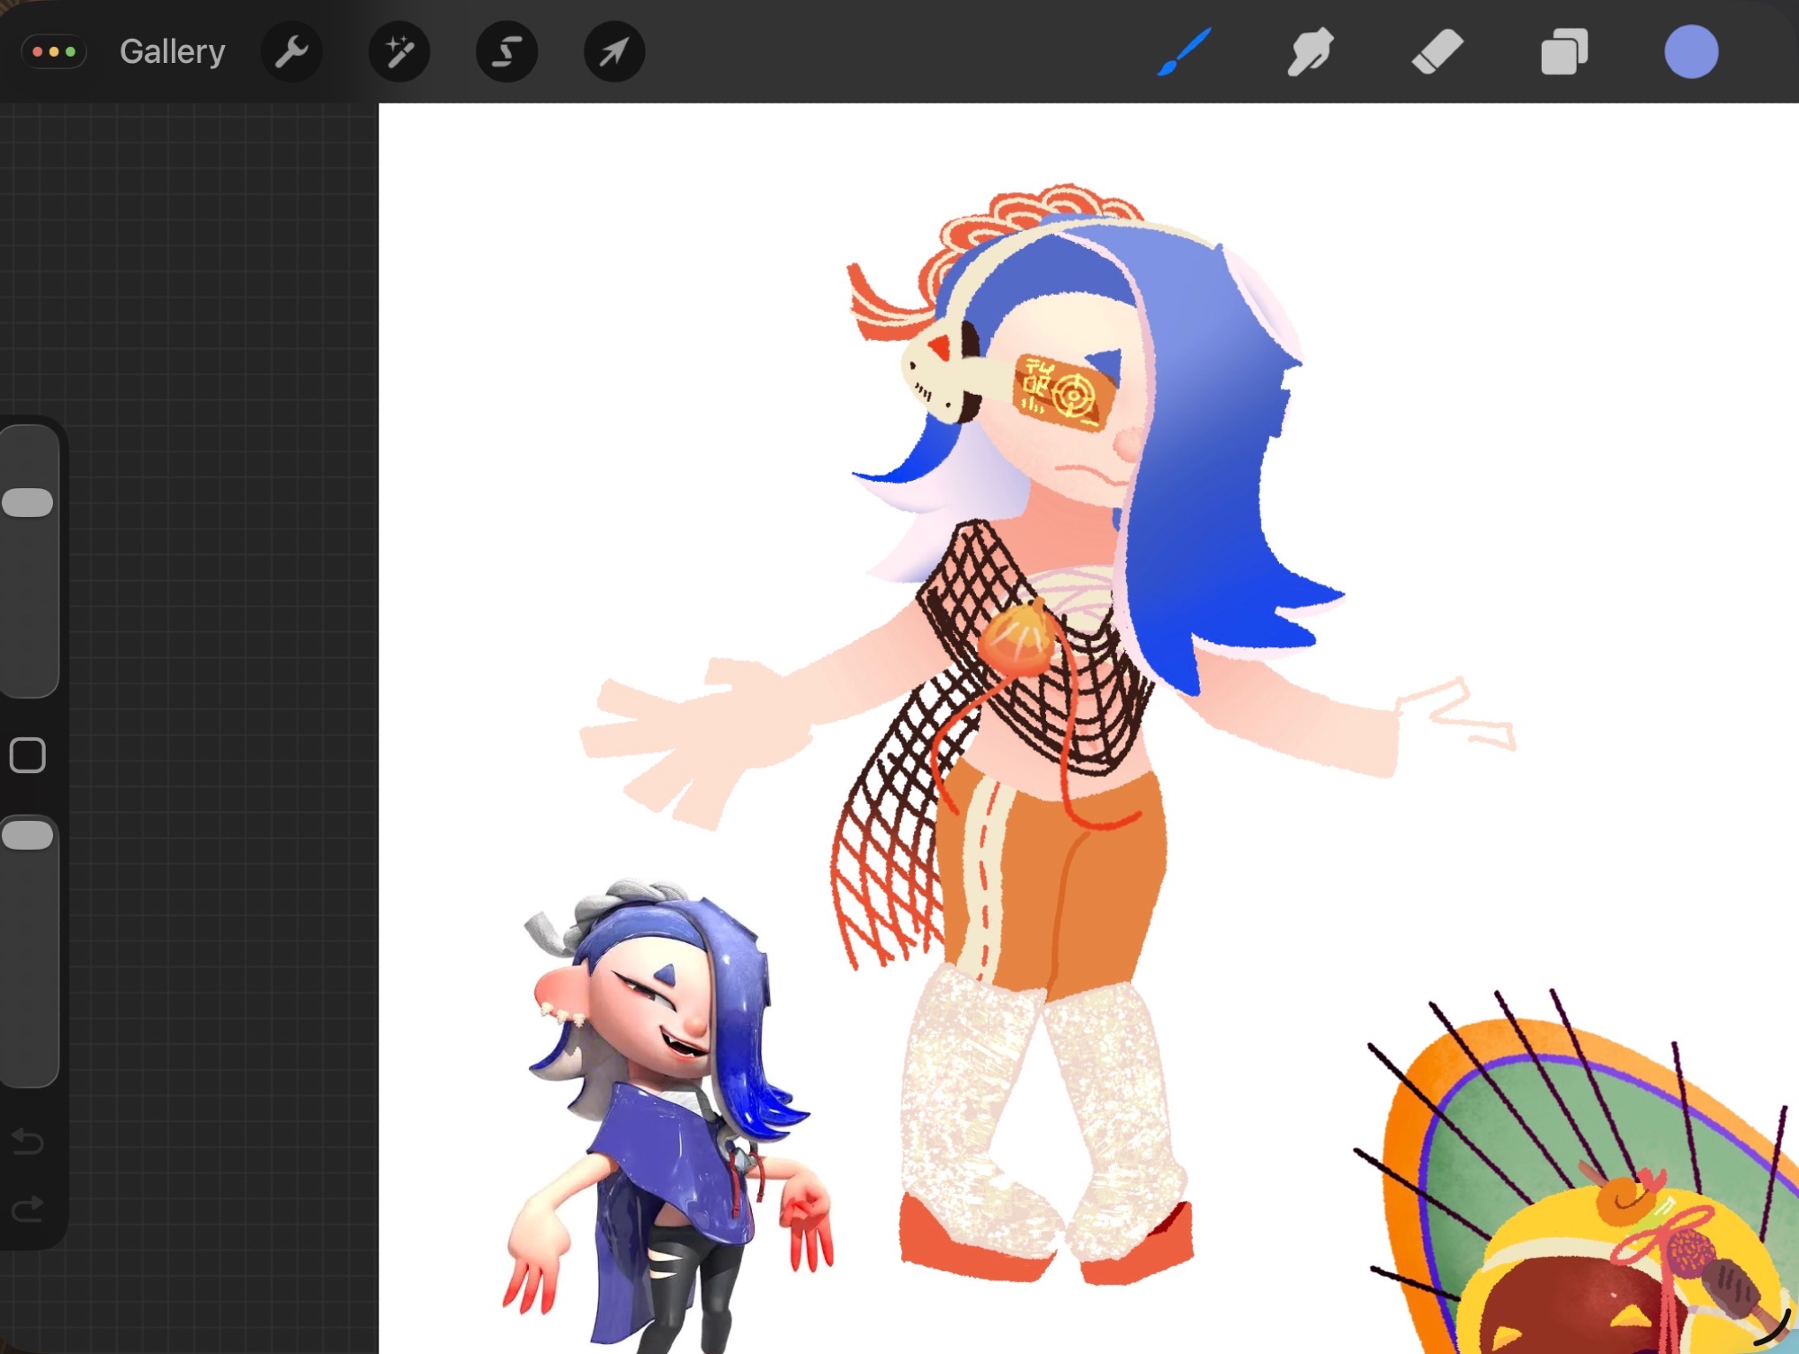Open the Actions wrench menu

[x=291, y=52]
